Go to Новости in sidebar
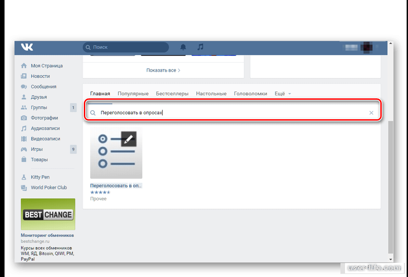Viewport: 408px width, 277px height. (40, 76)
